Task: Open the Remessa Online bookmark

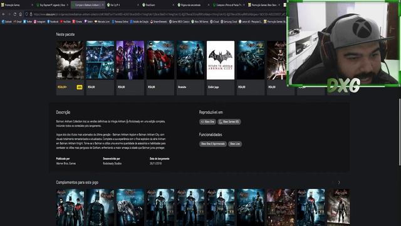Action: tap(120, 22)
